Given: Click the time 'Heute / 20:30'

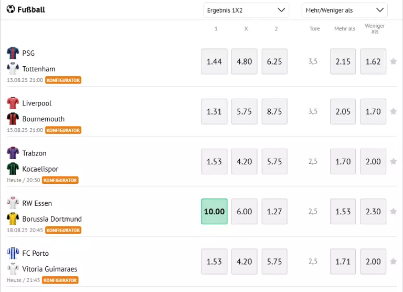Looking at the screenshot, I should (x=24, y=180).
